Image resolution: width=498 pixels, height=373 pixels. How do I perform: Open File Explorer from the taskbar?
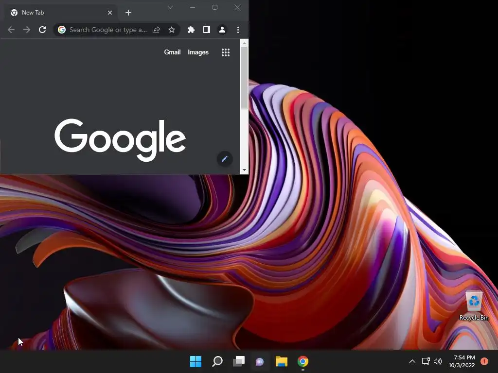(282, 361)
